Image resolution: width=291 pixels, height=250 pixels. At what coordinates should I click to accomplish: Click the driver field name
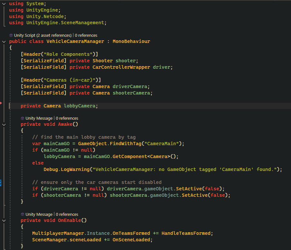[161, 67]
